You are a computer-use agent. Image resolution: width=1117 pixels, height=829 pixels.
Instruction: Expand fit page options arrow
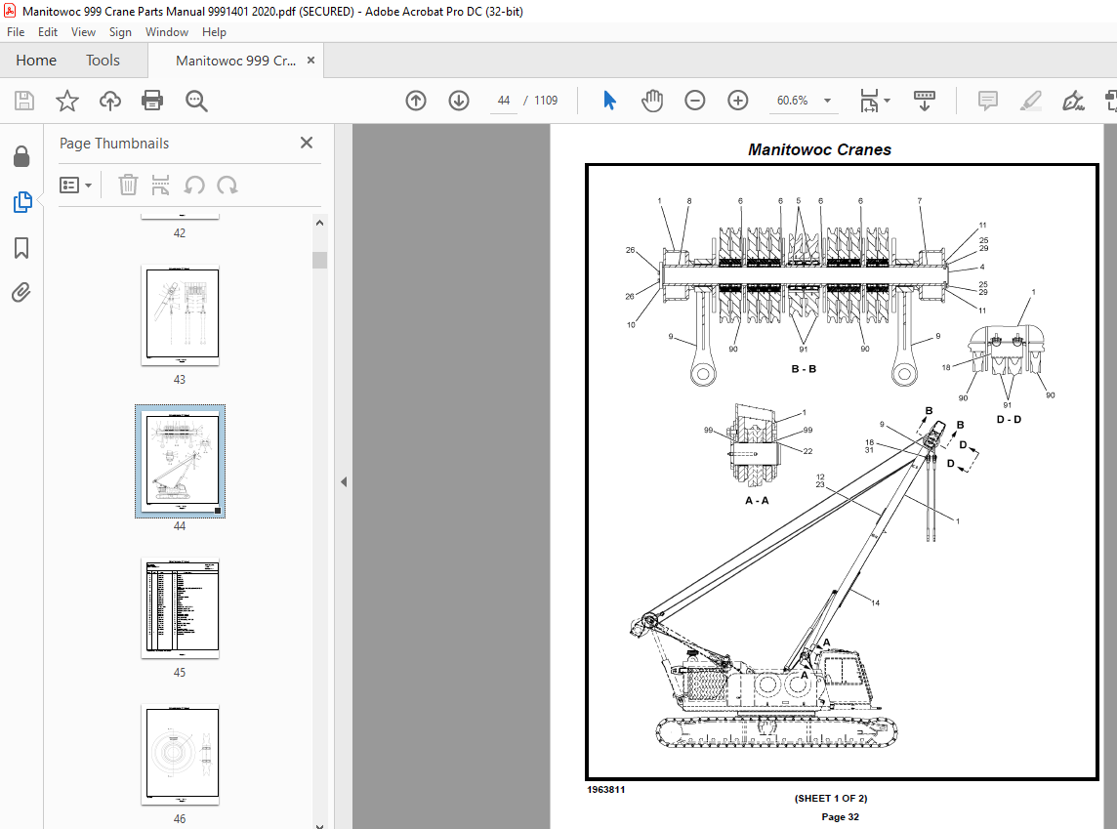tap(887, 101)
